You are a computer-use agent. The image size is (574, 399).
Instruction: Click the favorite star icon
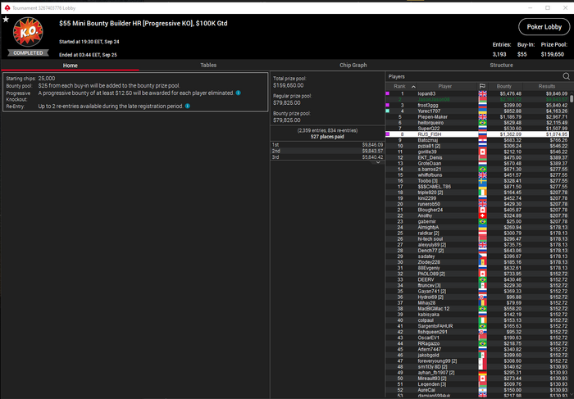(x=6, y=19)
